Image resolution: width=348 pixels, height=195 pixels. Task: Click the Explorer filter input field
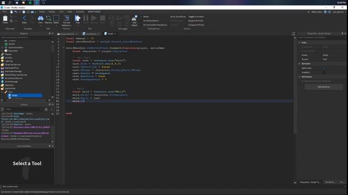pyautogui.click(x=26, y=37)
